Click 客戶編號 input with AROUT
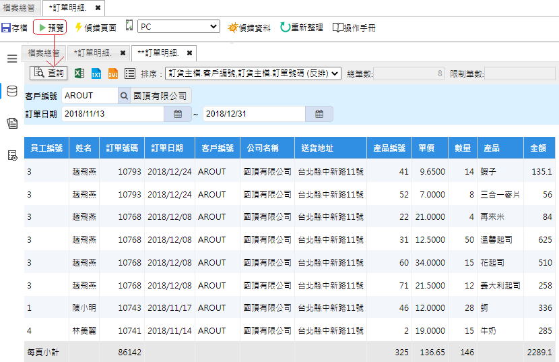 coord(90,96)
